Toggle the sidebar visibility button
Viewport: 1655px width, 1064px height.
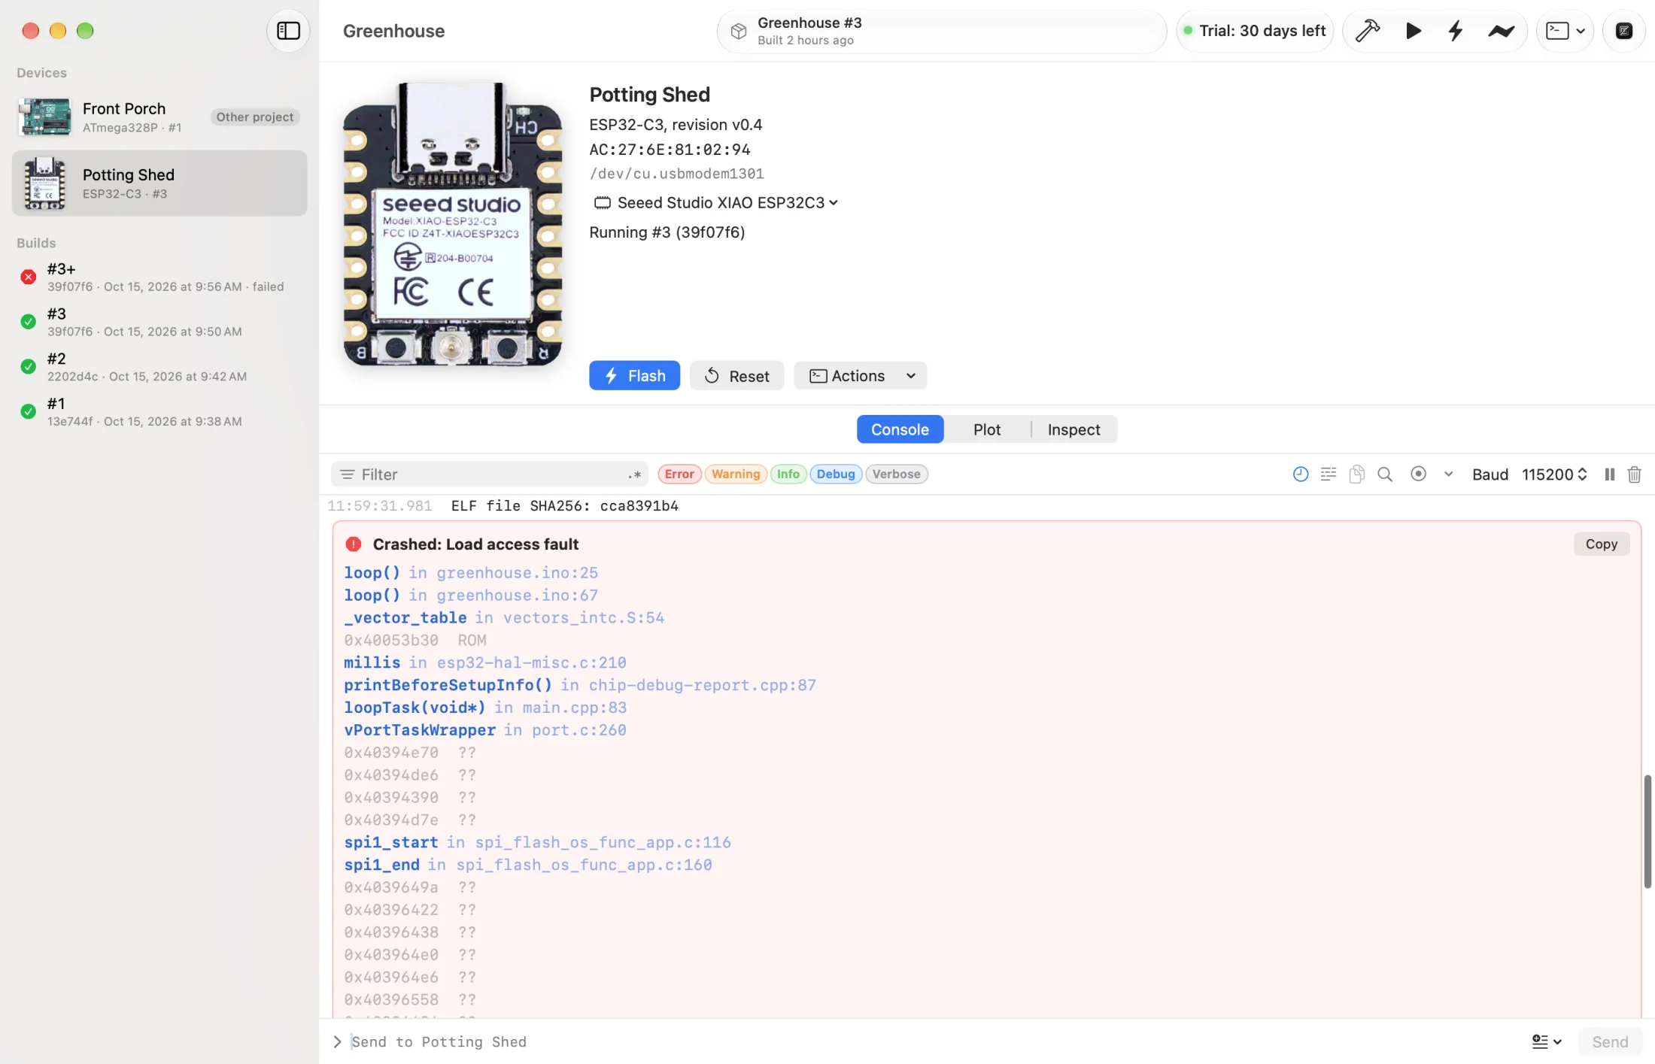(288, 31)
